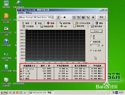Click red swatch for 4 KB row
125x95 pixels.
click(x=21, y=71)
